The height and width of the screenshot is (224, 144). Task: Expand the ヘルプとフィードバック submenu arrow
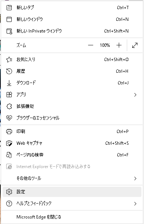pyautogui.click(x=135, y=204)
